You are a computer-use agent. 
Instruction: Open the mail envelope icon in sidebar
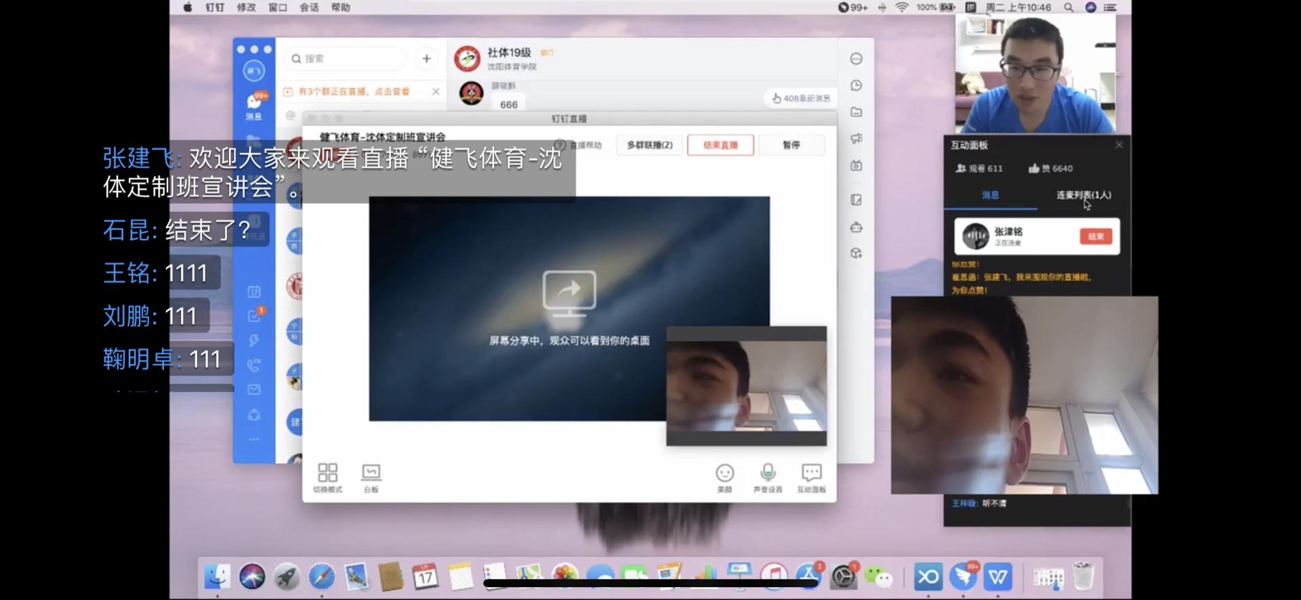254,389
